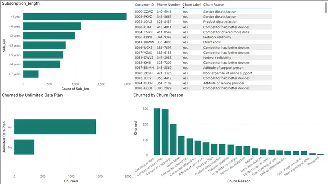
Task: Select customer ID 0074-DECN cell
Action: coord(143,83)
